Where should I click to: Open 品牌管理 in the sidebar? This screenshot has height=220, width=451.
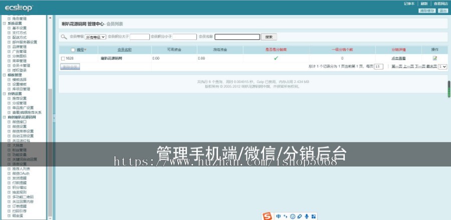tap(19, 47)
